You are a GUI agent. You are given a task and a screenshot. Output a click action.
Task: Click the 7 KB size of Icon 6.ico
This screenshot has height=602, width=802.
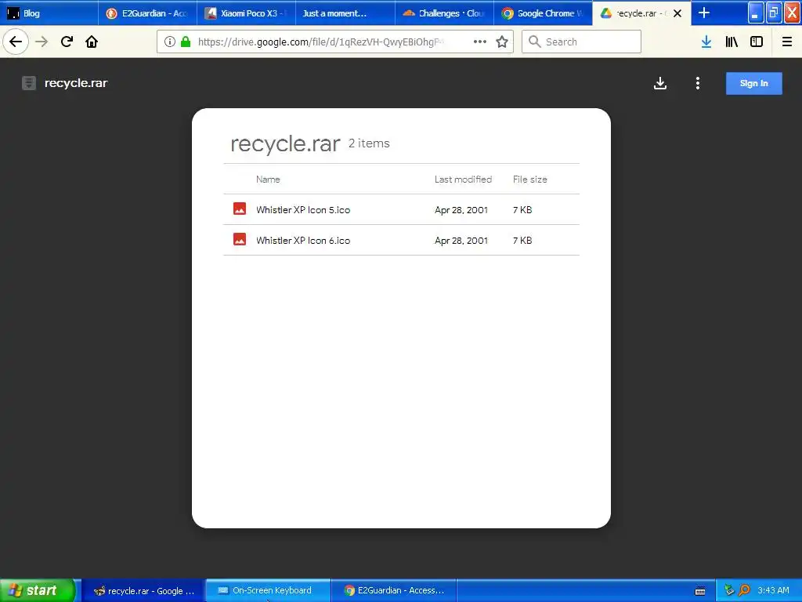coord(522,241)
